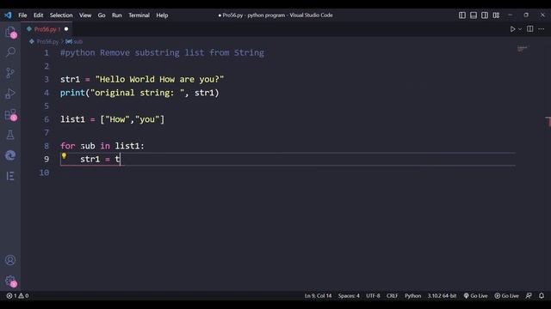Click the minimap preview in editor
The image size is (551, 309).
523,49
